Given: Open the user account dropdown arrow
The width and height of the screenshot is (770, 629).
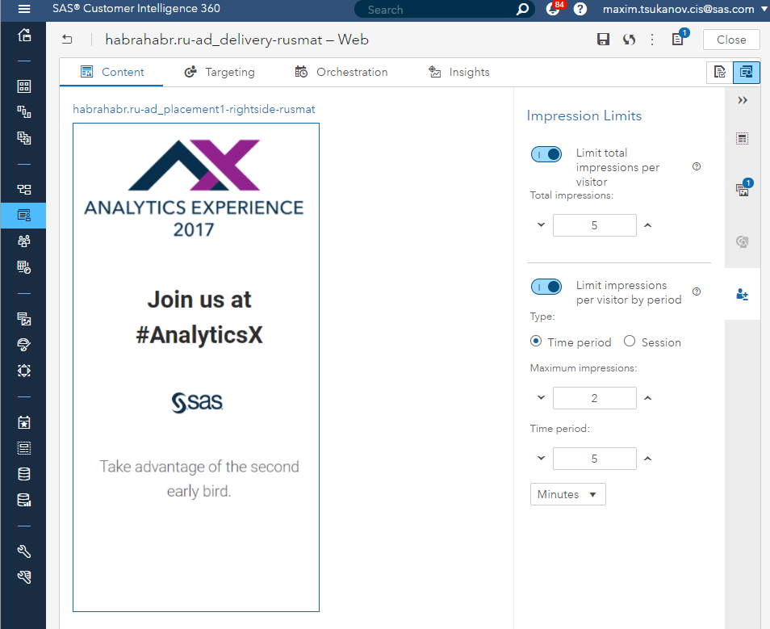Looking at the screenshot, I should pos(764,9).
